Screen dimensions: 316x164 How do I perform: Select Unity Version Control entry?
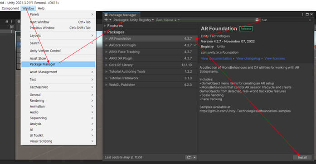(58, 51)
